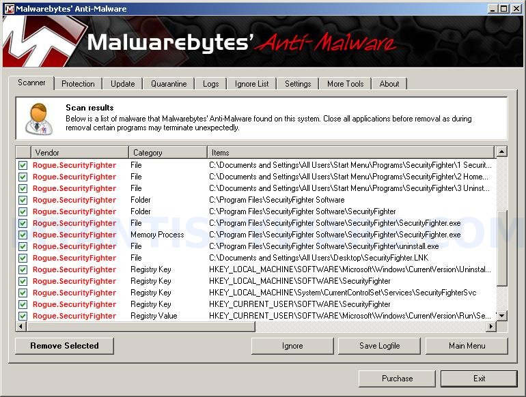Uncheck the Registry Value row
The image size is (526, 397).
coord(23,317)
